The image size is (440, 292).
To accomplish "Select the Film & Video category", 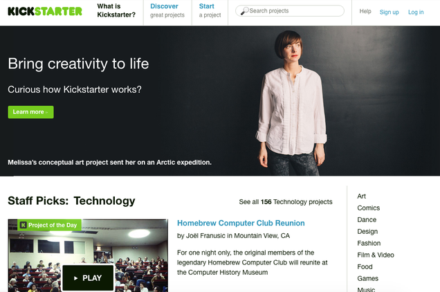I will 376,255.
